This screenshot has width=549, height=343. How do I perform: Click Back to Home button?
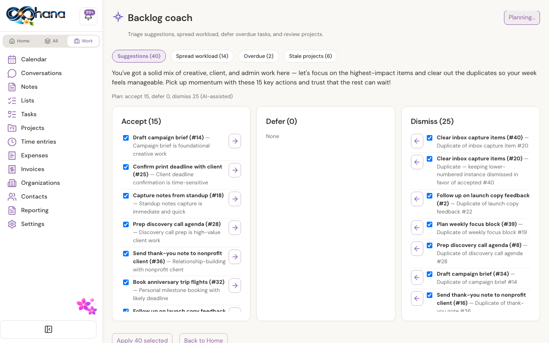coord(203,338)
